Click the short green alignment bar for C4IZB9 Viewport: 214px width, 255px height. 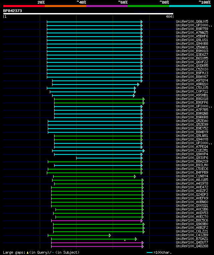point(80,235)
